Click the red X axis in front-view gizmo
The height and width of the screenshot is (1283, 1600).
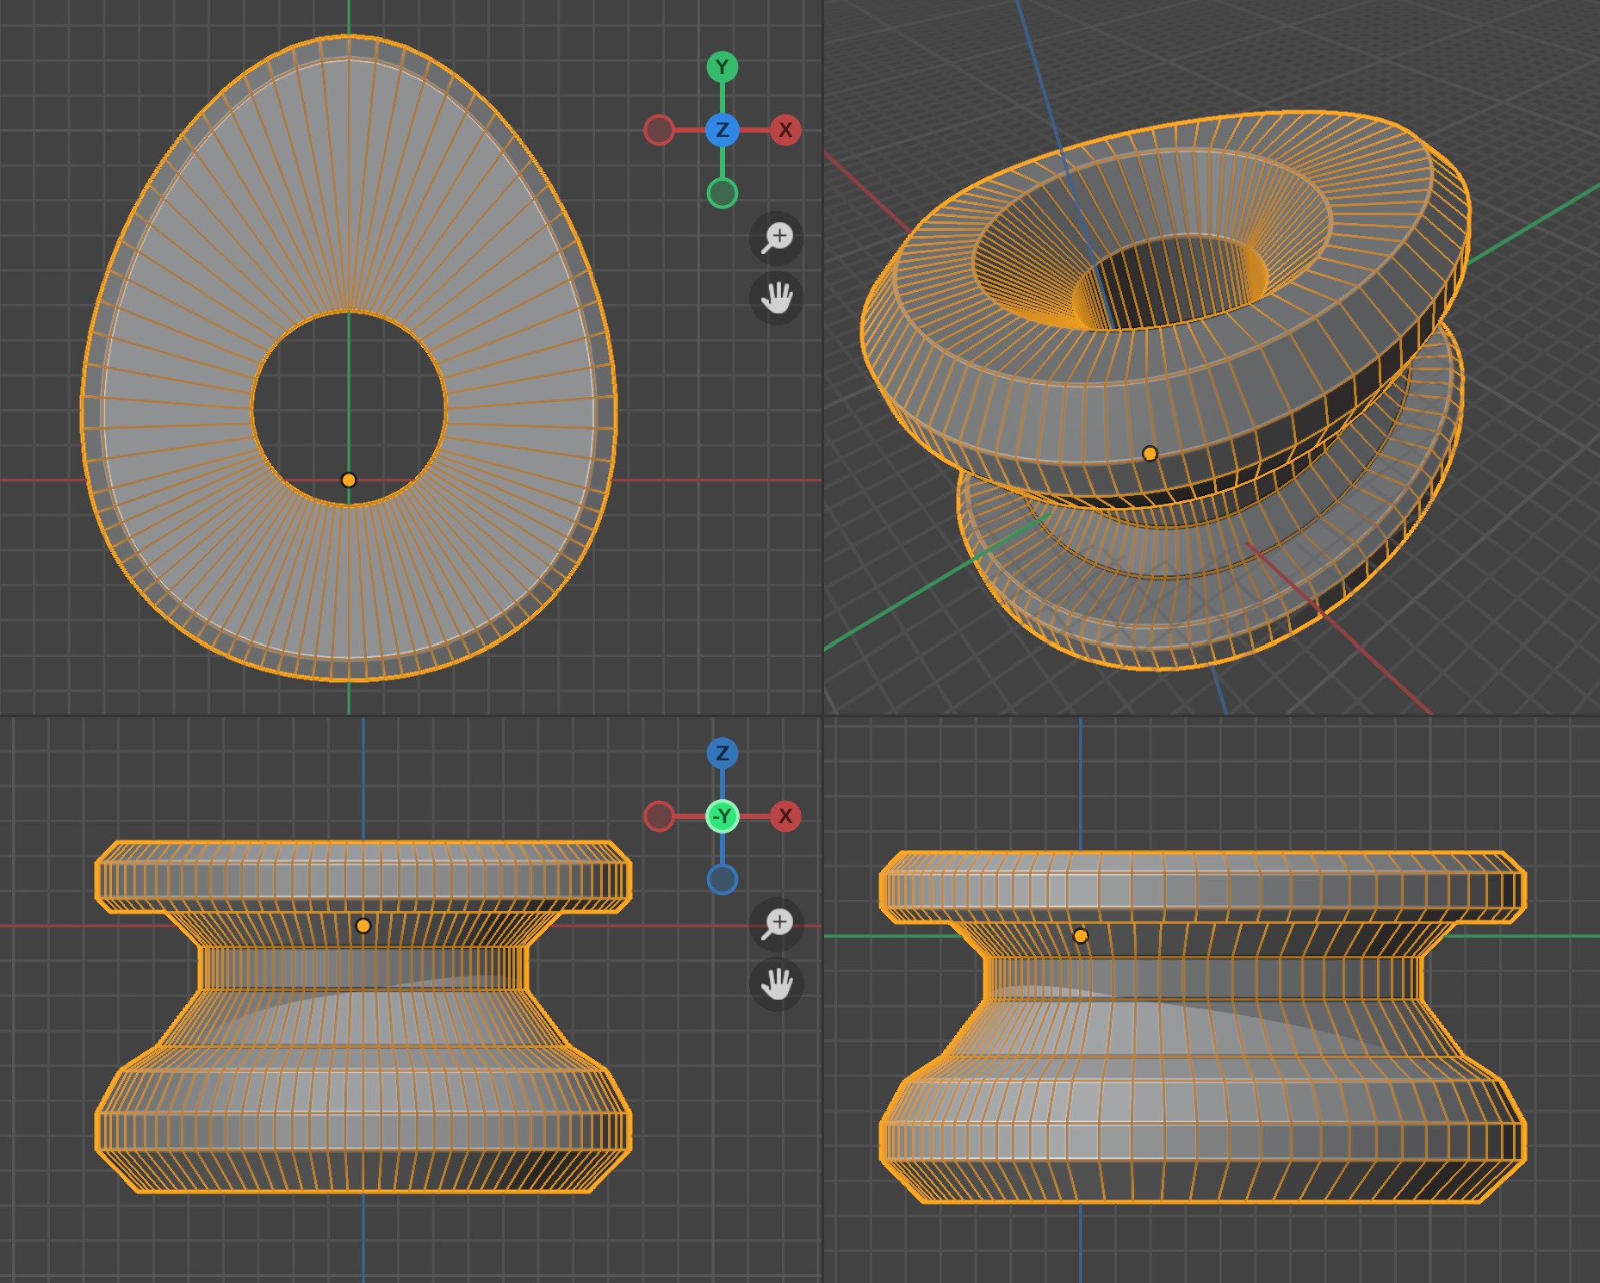point(785,816)
